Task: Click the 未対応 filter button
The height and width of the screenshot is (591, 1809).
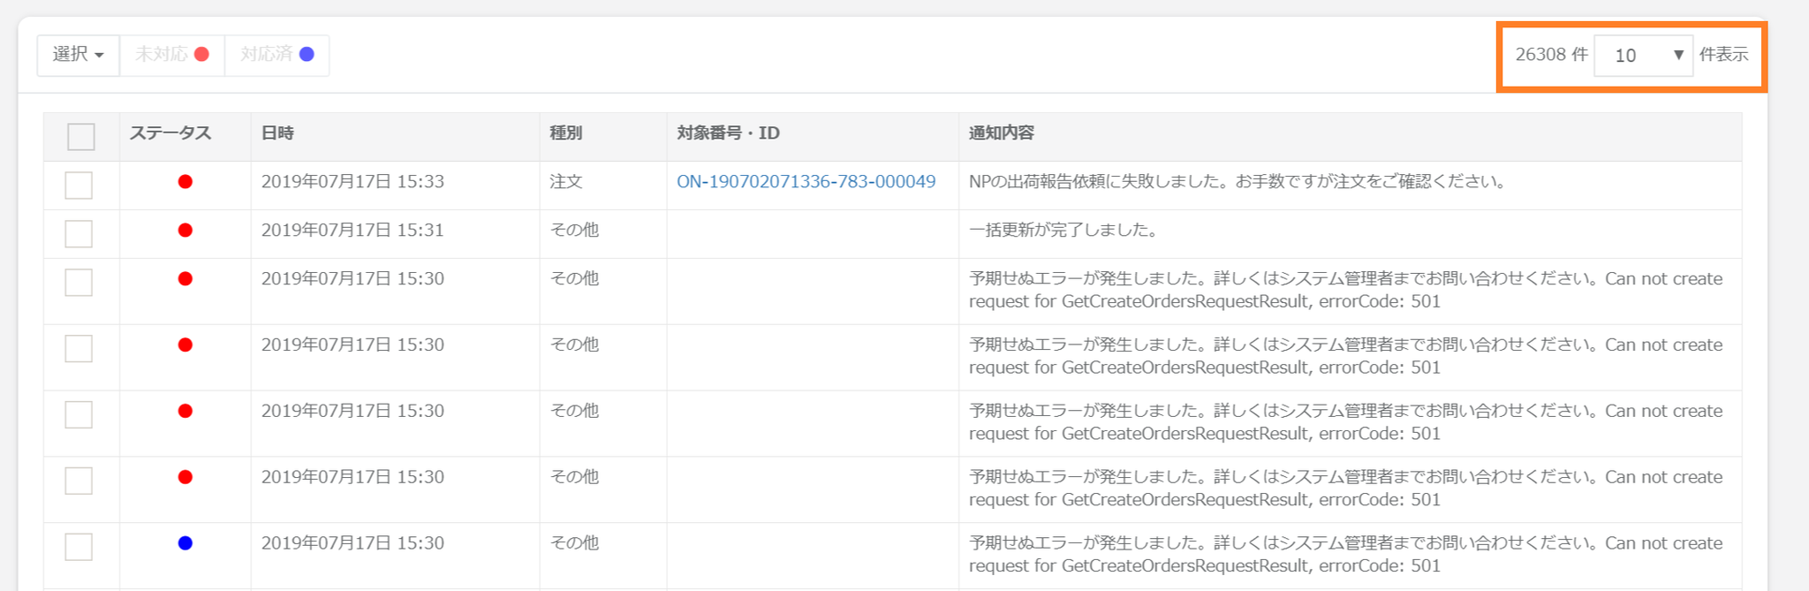Action: pyautogui.click(x=171, y=55)
